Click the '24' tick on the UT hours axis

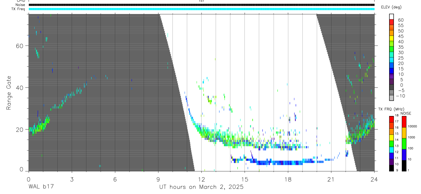point(374,180)
